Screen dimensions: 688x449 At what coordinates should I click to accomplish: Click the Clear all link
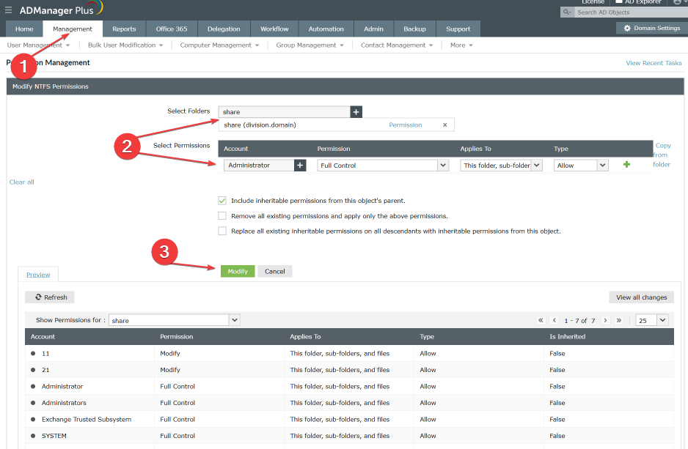click(21, 182)
